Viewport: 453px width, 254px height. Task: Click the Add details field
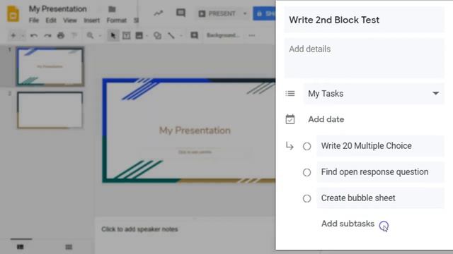click(364, 58)
